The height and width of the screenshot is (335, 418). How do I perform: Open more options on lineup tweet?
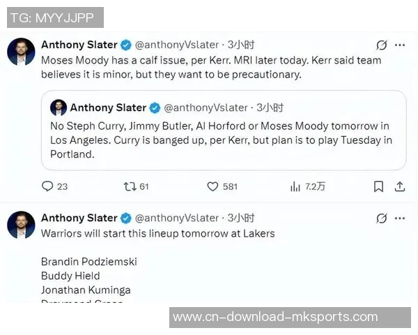(x=400, y=218)
